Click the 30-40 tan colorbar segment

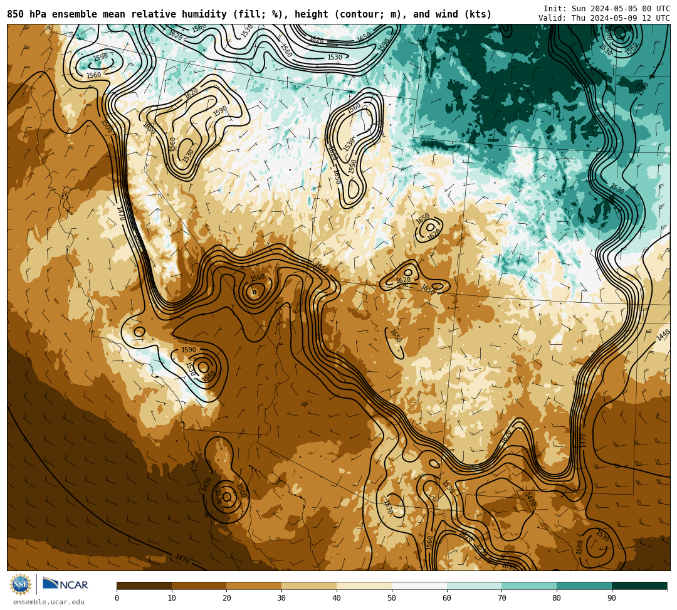309,586
